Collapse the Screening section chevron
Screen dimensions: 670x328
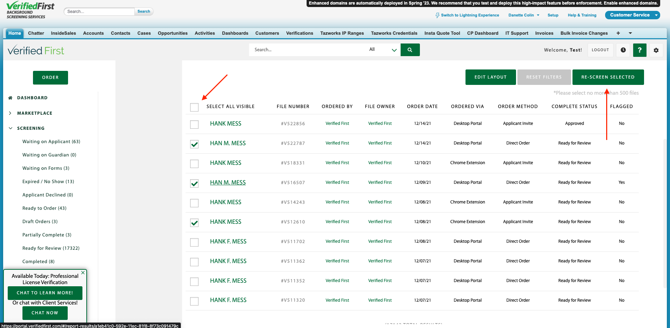tap(10, 128)
